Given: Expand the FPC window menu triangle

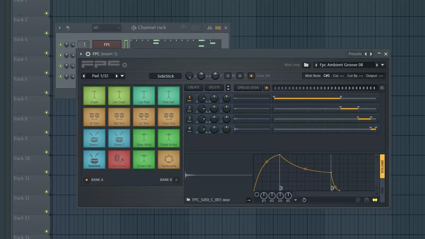Looking at the screenshot, I should coord(81,54).
